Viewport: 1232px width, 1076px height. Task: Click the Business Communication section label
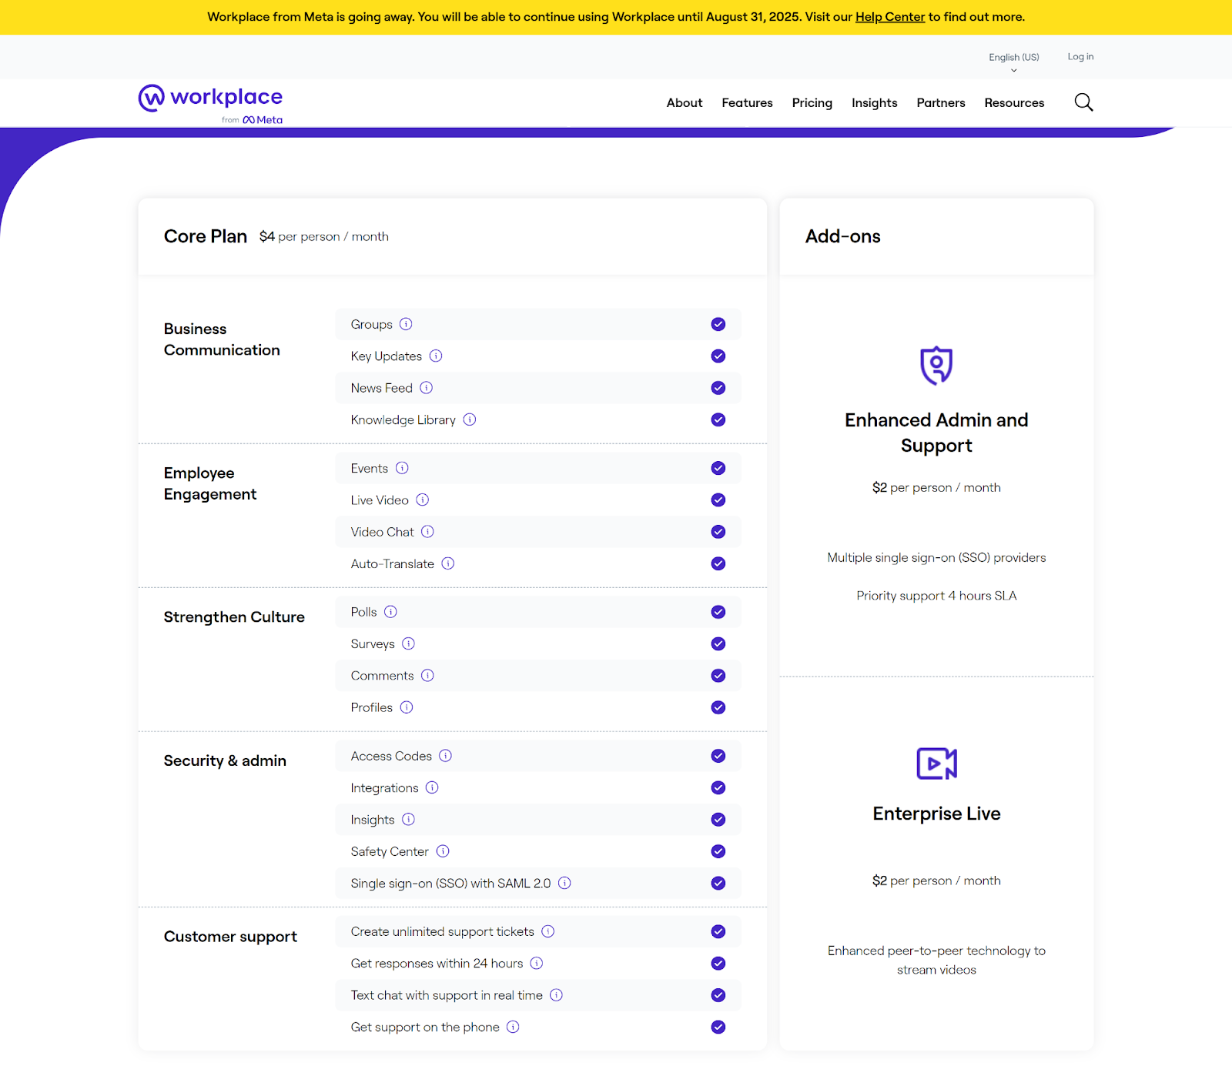(x=222, y=339)
